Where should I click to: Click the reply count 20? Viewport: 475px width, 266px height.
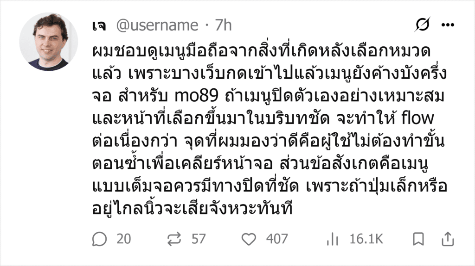pos(123,239)
